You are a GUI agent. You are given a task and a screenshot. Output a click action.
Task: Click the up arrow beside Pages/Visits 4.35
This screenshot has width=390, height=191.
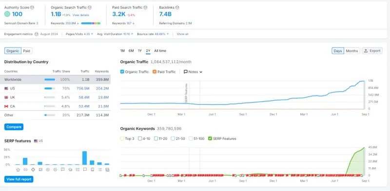click(92, 34)
